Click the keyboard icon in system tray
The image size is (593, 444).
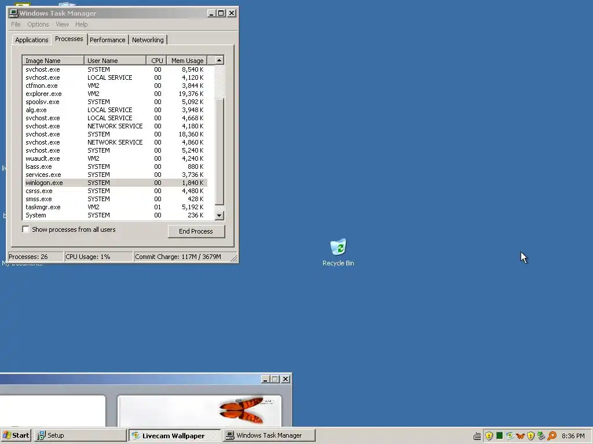[x=477, y=436]
